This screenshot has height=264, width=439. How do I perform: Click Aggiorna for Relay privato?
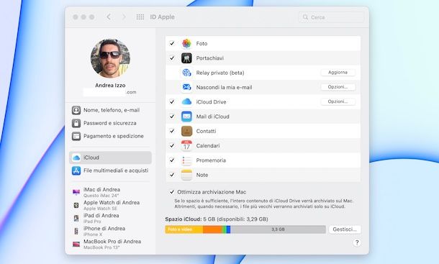tap(338, 72)
